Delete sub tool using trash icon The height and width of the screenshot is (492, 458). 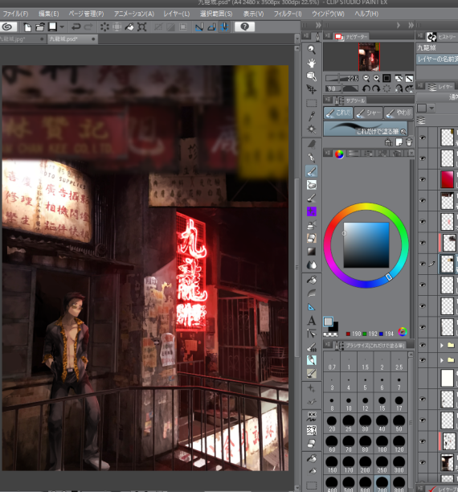coord(409,142)
